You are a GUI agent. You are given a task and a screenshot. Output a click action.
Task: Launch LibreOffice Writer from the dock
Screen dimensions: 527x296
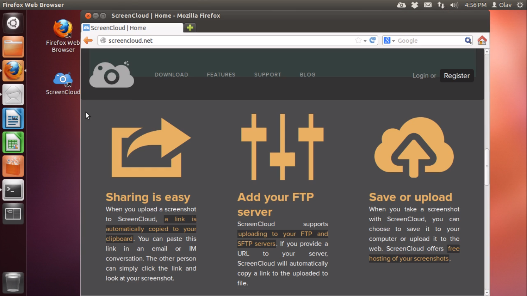(x=13, y=119)
